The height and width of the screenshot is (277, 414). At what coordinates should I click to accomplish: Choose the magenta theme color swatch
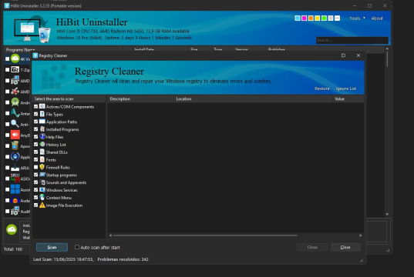[305, 18]
